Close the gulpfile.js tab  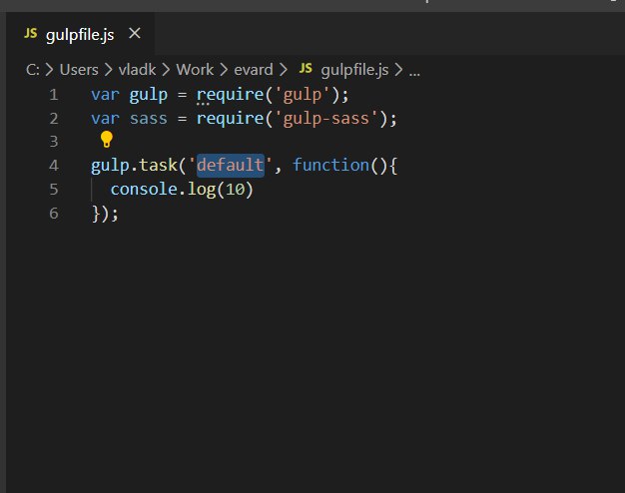click(135, 34)
